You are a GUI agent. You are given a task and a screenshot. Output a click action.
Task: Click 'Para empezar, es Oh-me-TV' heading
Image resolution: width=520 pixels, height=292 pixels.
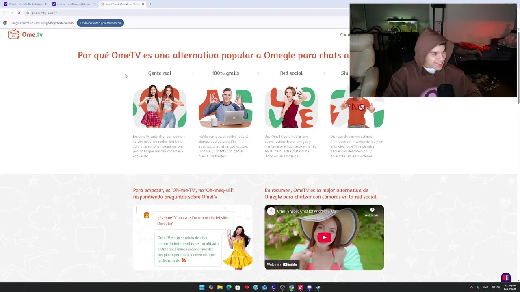(x=184, y=193)
